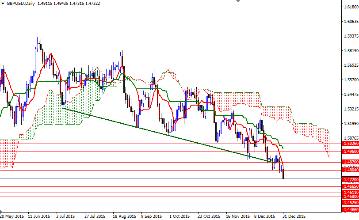Click the 1.54475 price axis value
Image resolution: width=359 pixels, height=220 pixels.
pos(351,94)
